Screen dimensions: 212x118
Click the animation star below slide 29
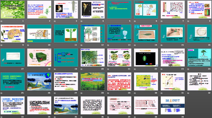coord(108,93)
